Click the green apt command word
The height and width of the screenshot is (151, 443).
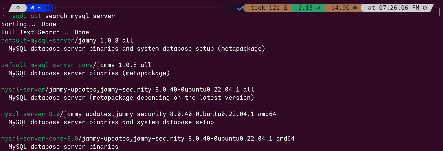(36, 16)
